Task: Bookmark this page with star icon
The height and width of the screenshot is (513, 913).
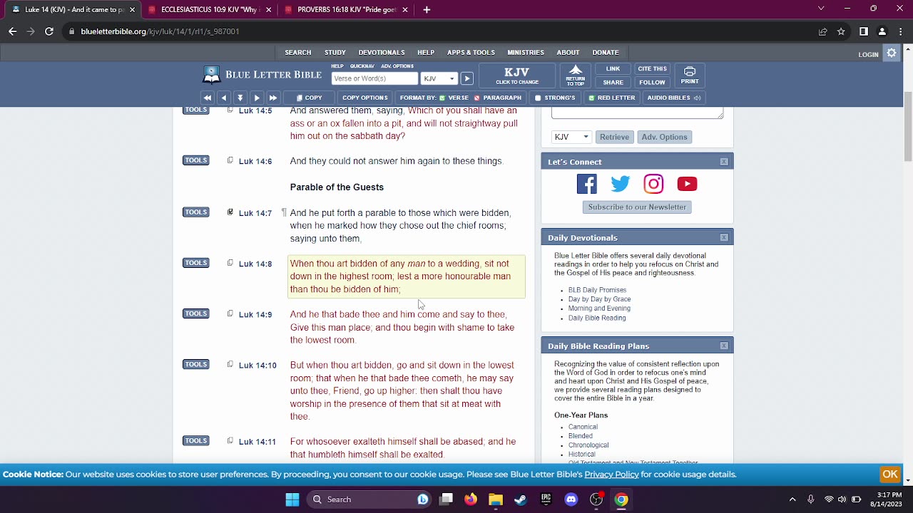Action: (841, 31)
